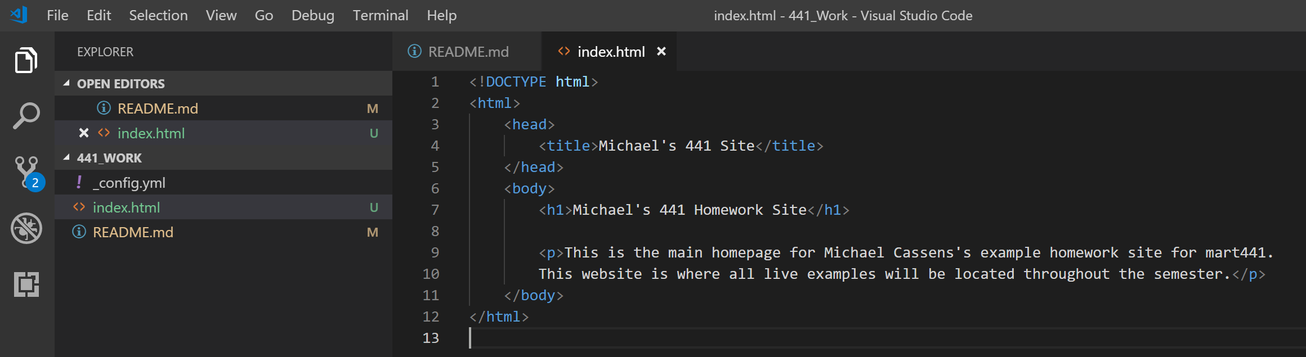
Task: Open the Search view in activity bar
Action: tap(26, 116)
